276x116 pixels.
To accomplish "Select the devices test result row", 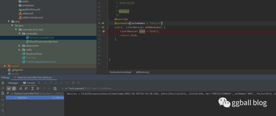I will click(35, 98).
